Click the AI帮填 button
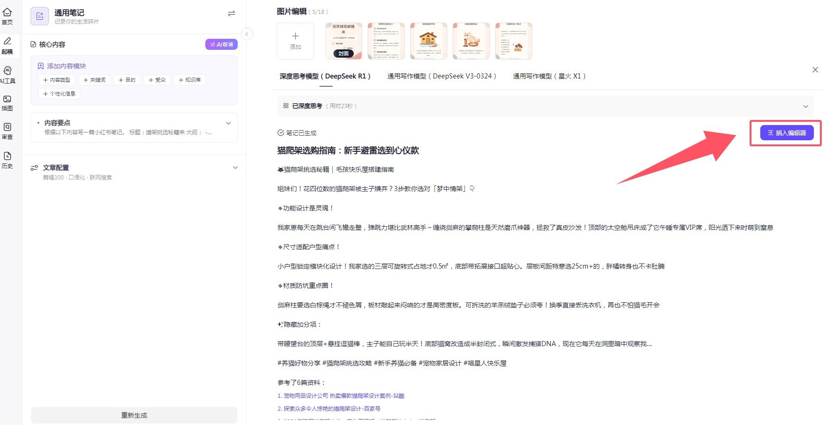The width and height of the screenshot is (825, 425). 221,44
